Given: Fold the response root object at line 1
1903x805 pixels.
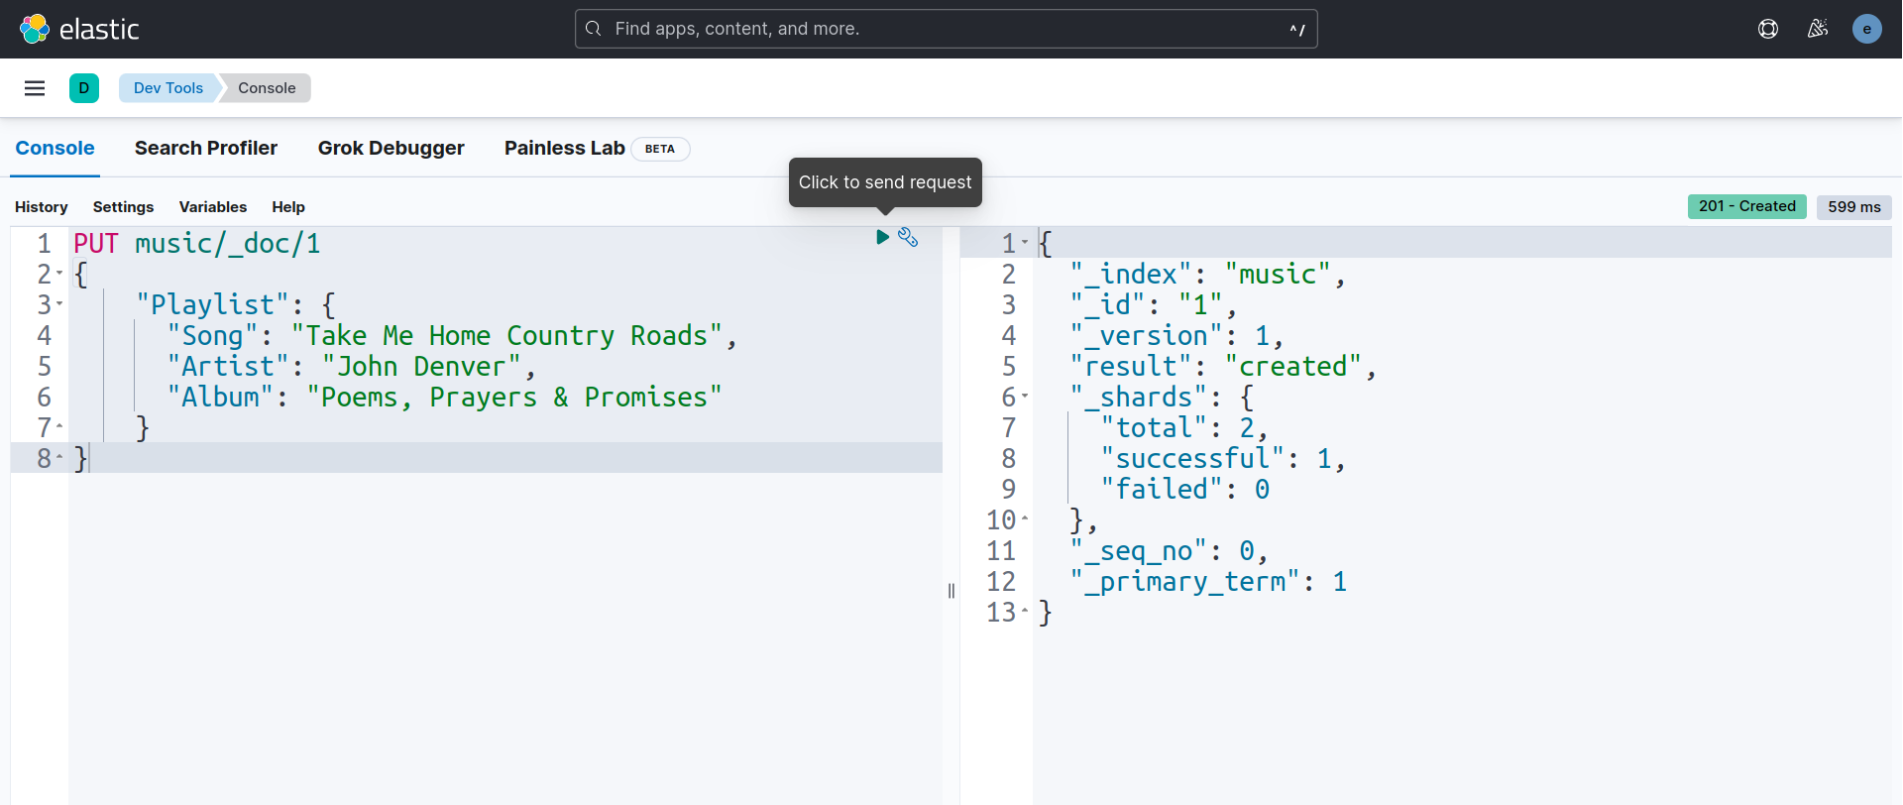Looking at the screenshot, I should (1025, 243).
